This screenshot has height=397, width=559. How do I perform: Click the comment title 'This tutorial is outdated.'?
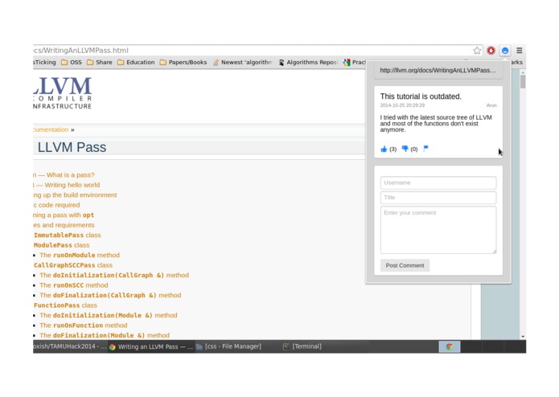click(421, 96)
